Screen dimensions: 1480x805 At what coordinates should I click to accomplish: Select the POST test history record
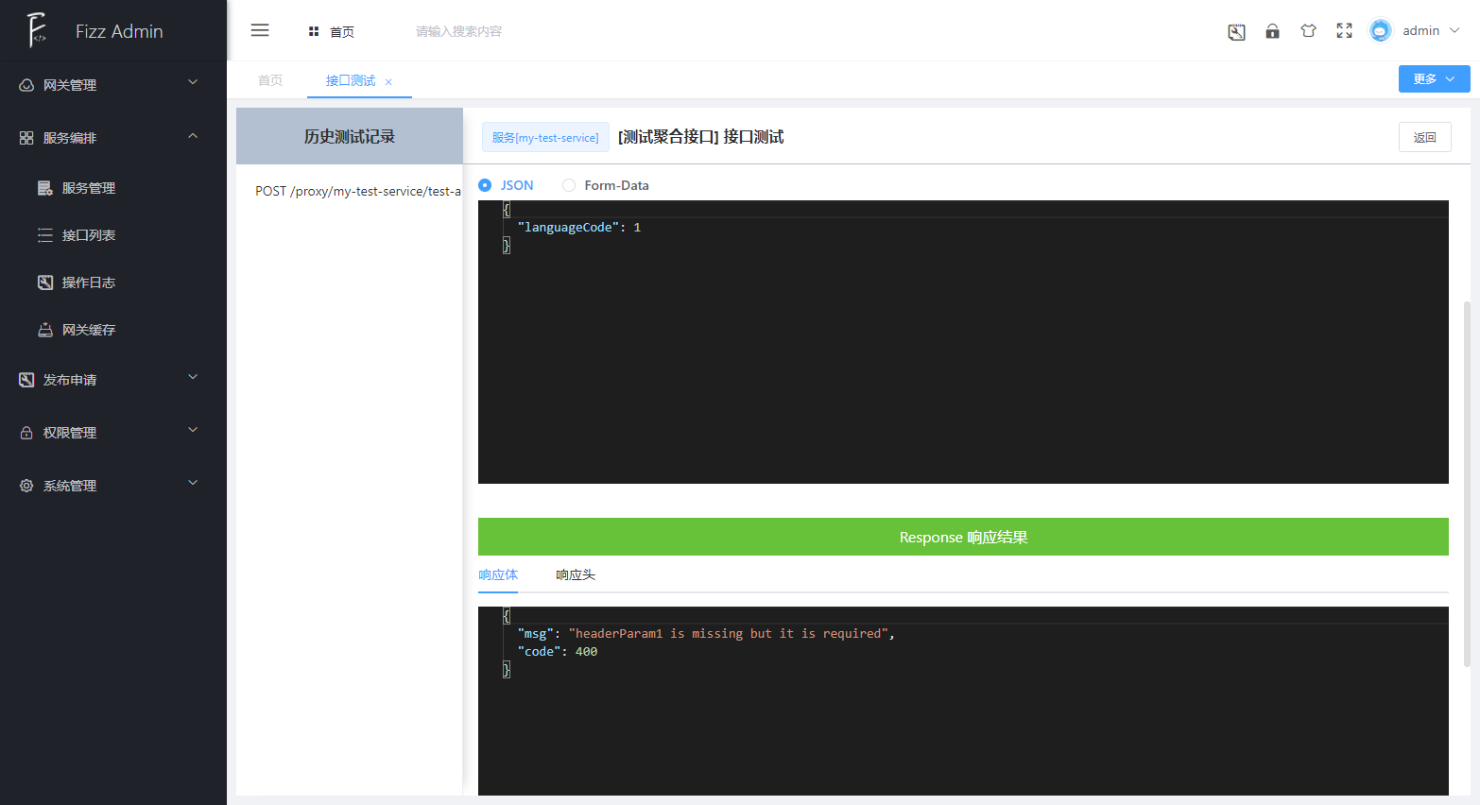[355, 191]
